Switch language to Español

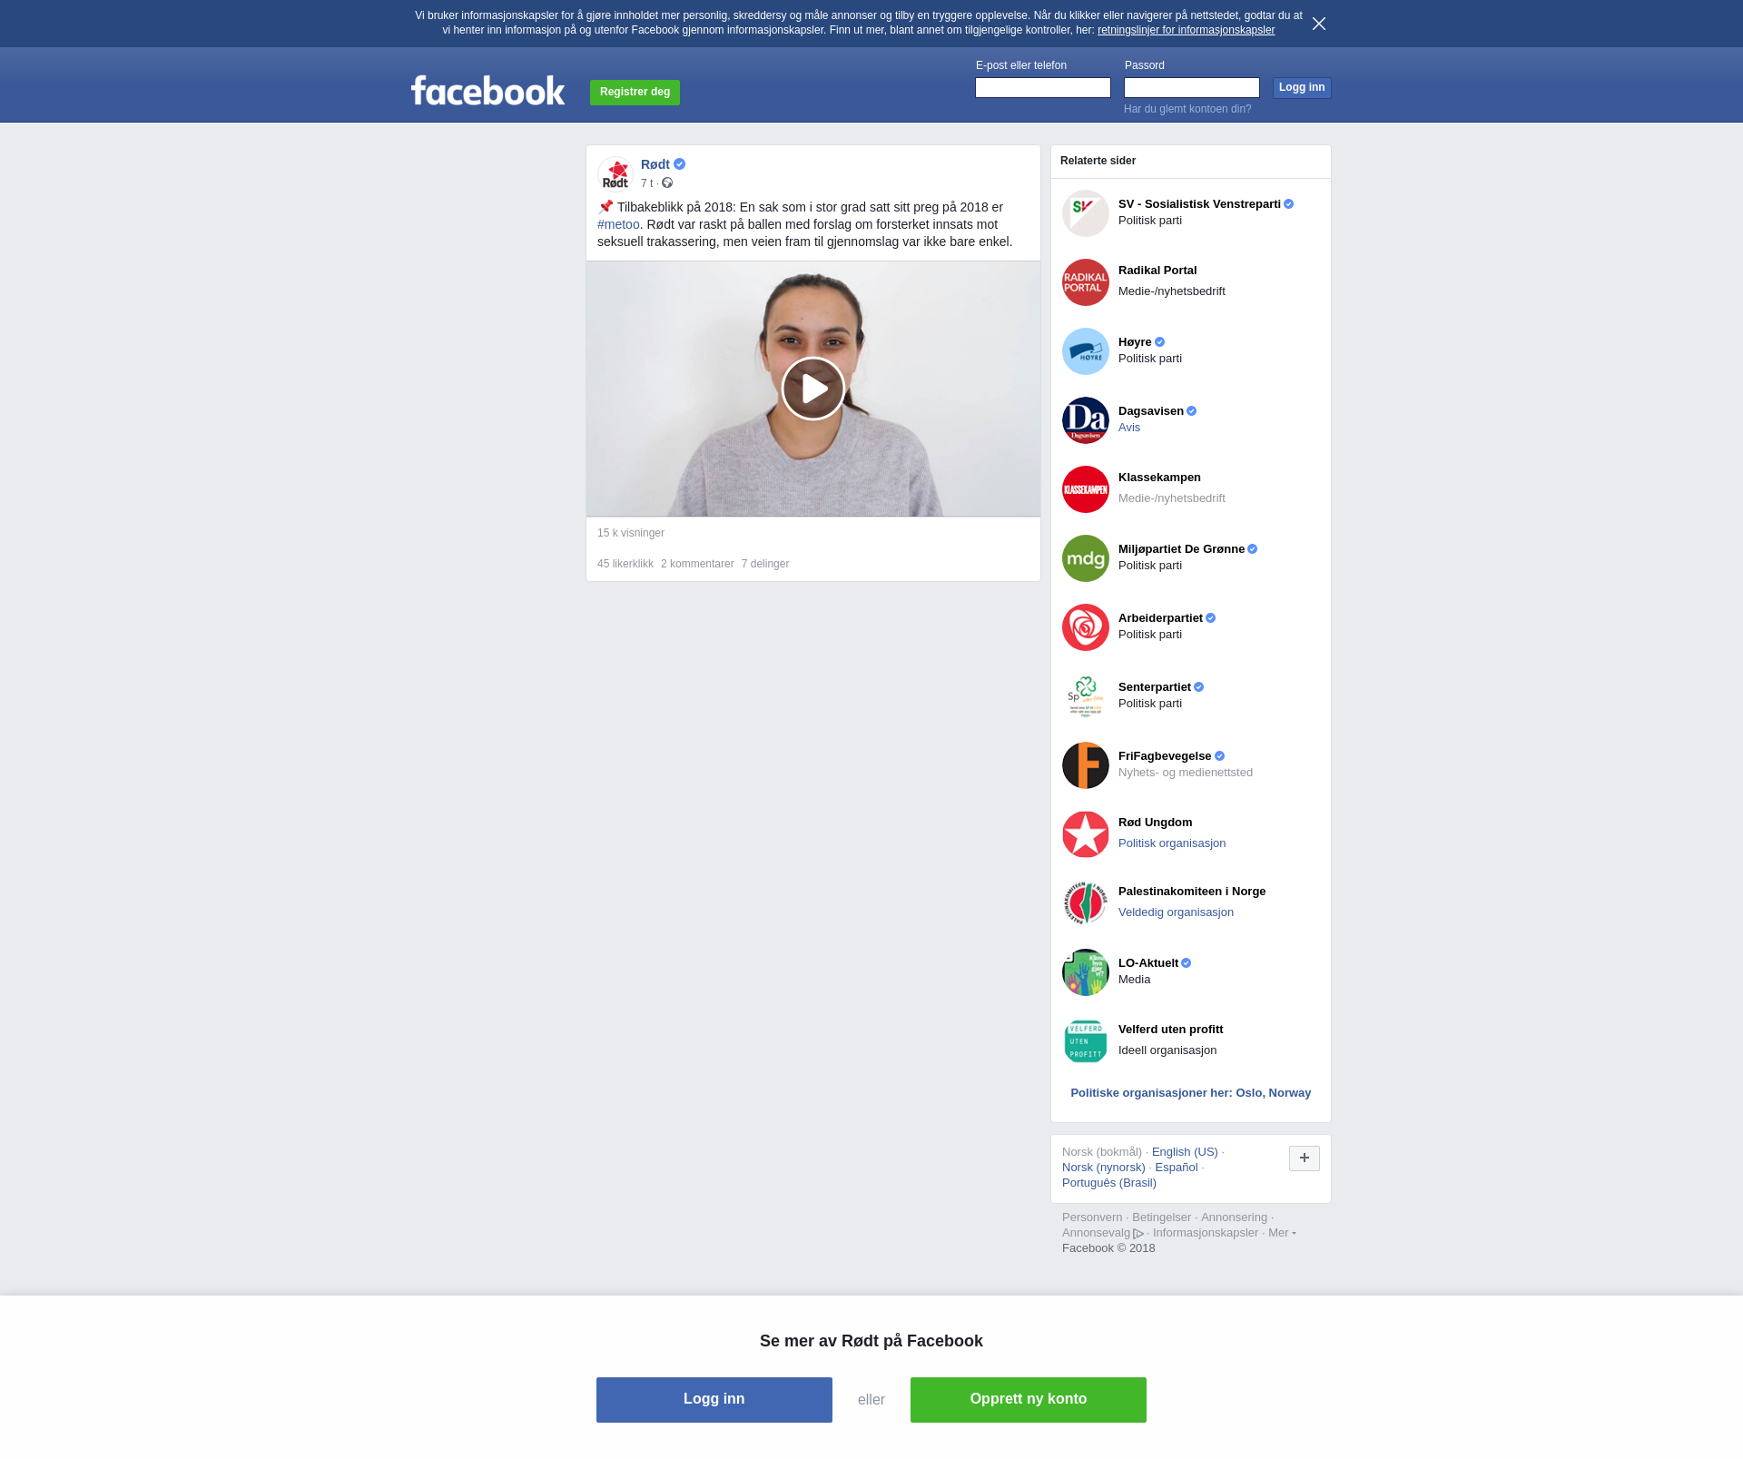pyautogui.click(x=1177, y=1168)
